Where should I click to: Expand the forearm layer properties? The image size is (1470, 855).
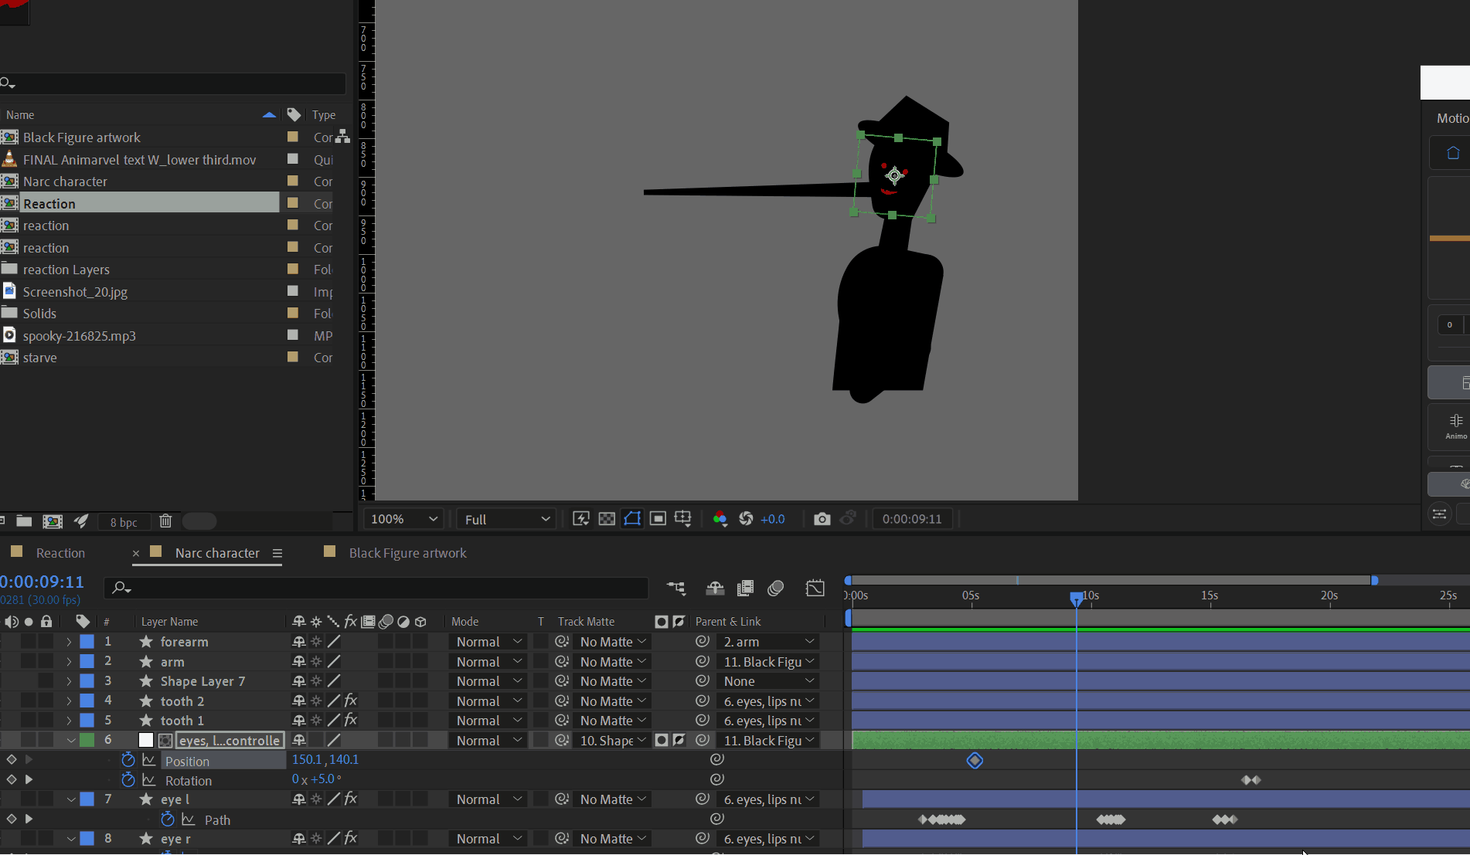pos(69,642)
